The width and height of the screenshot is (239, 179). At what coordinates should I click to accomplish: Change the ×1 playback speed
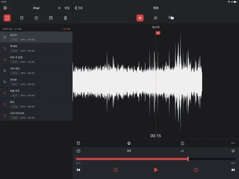pos(182,151)
